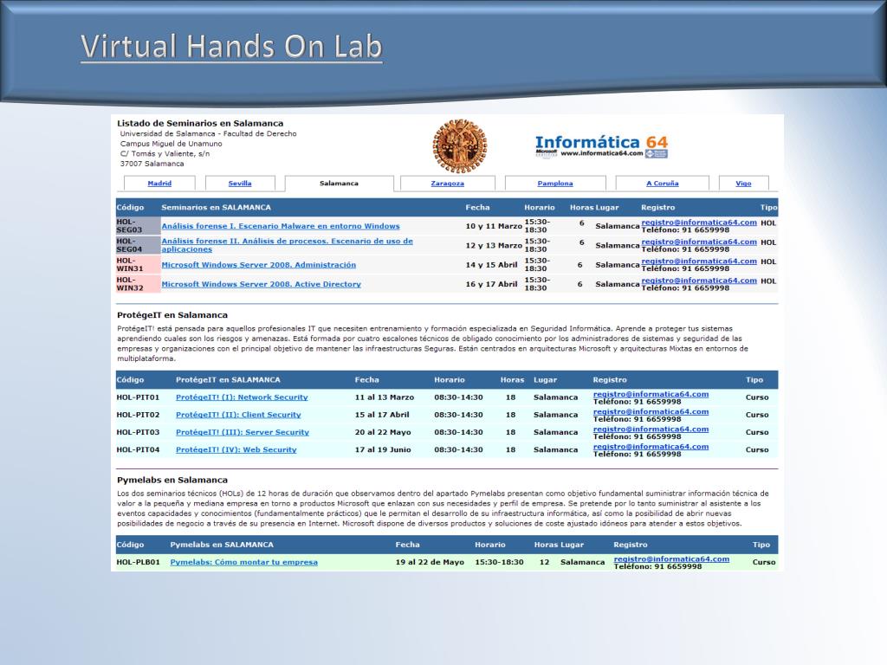Click the '16 y 17 Abril' date cell
Viewport: 887px width, 665px height.
pos(492,284)
